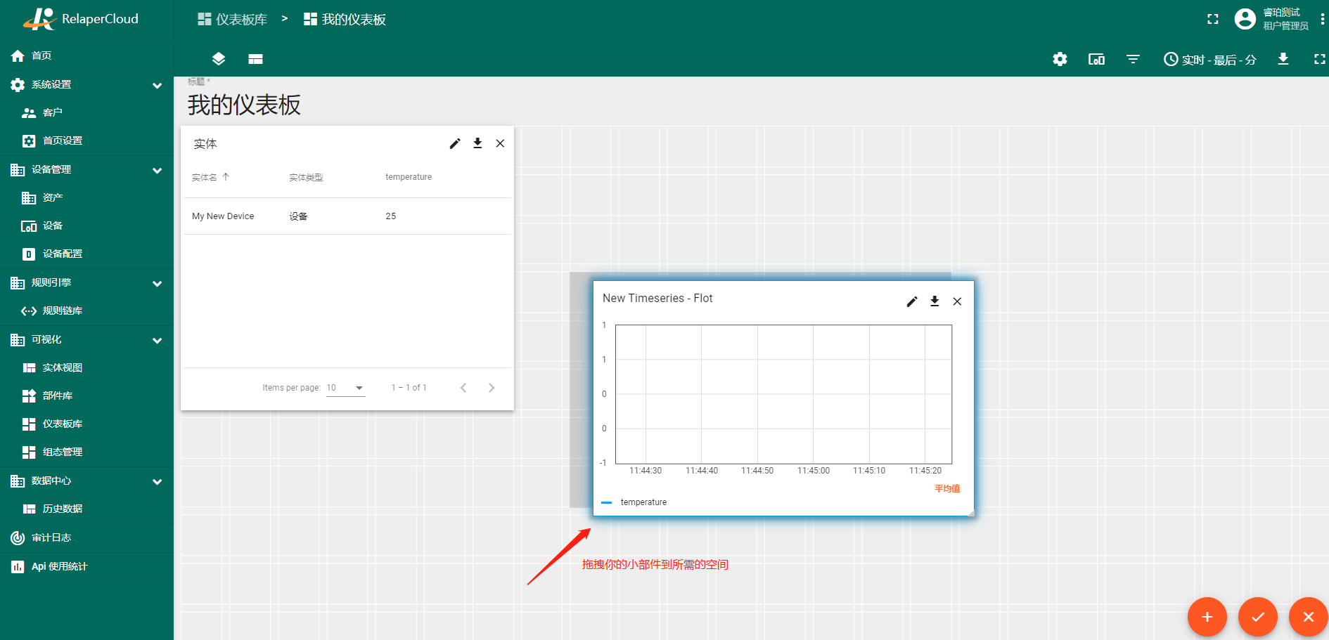Remove the 实体 widget
The image size is (1329, 640).
(x=500, y=143)
